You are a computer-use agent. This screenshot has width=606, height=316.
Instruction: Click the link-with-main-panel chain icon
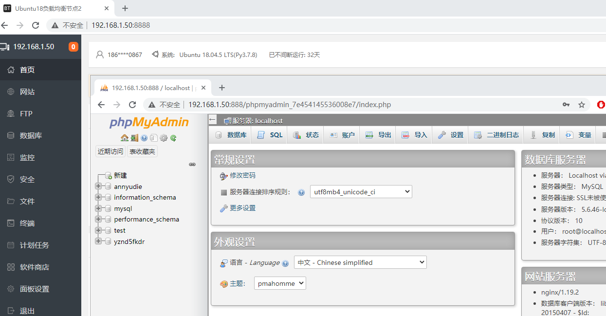192,165
